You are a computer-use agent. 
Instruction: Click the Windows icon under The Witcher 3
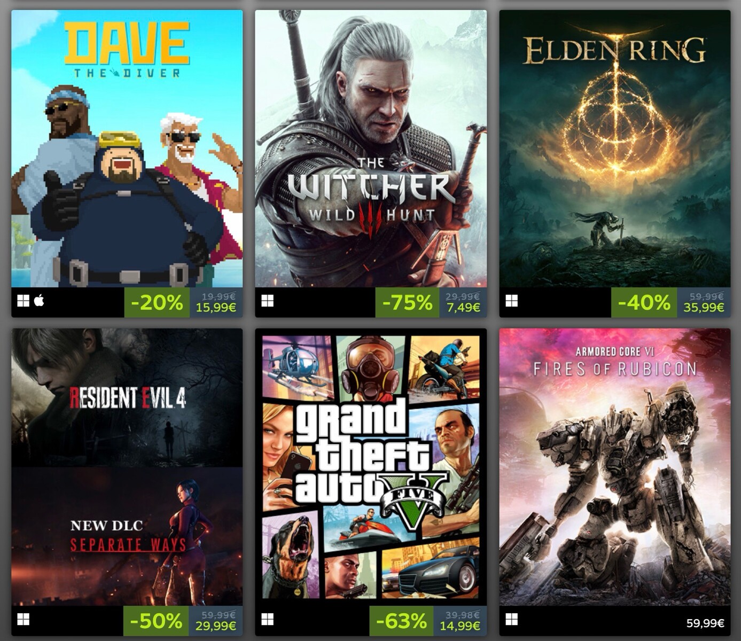click(x=267, y=301)
